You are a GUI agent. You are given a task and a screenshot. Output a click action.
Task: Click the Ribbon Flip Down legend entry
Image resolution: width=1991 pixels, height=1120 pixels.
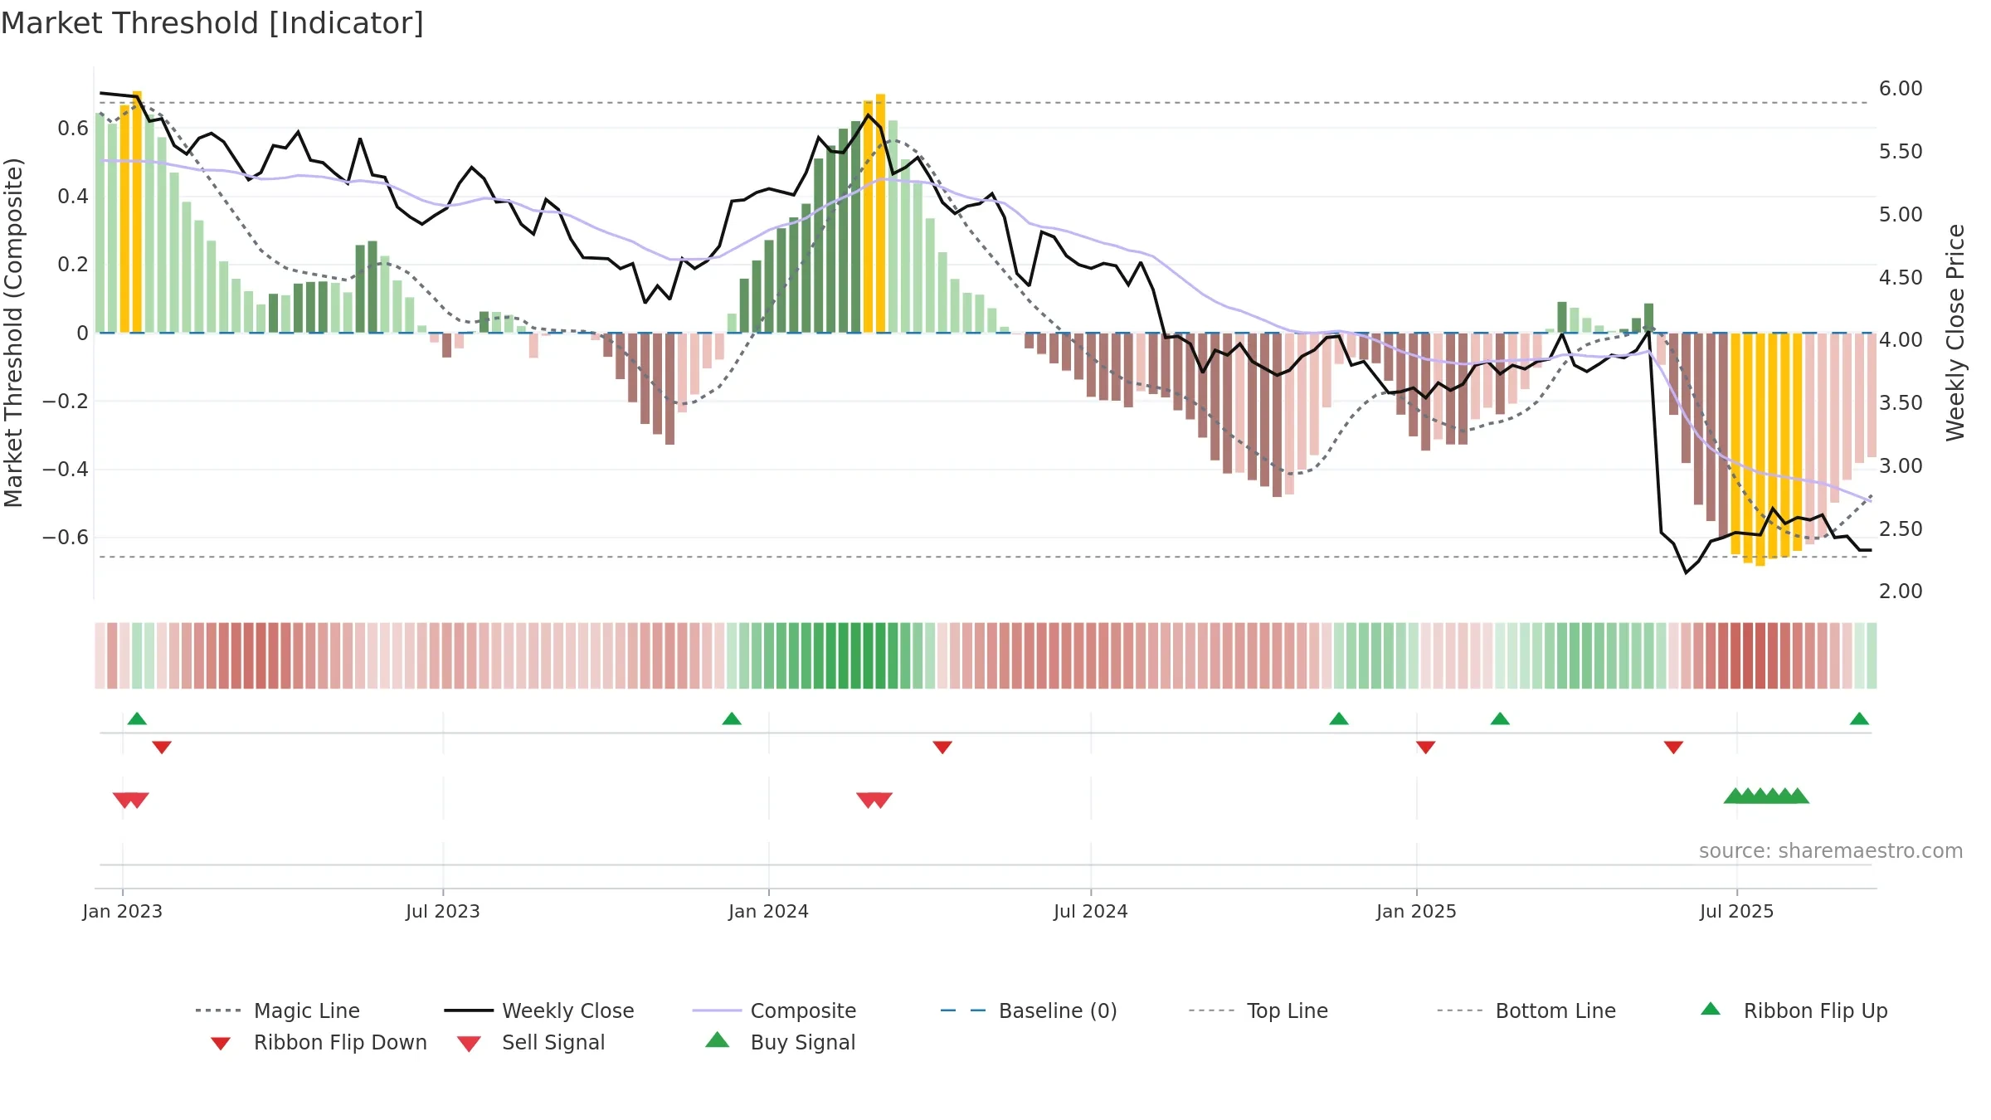pos(318,1042)
